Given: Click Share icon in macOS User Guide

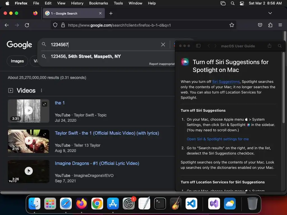Looking at the screenshot, I should [269, 46].
